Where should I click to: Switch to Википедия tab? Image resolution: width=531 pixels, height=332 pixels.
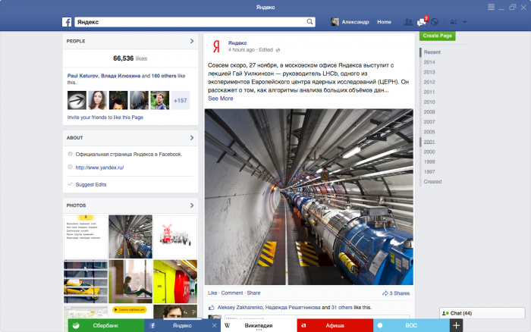259,326
